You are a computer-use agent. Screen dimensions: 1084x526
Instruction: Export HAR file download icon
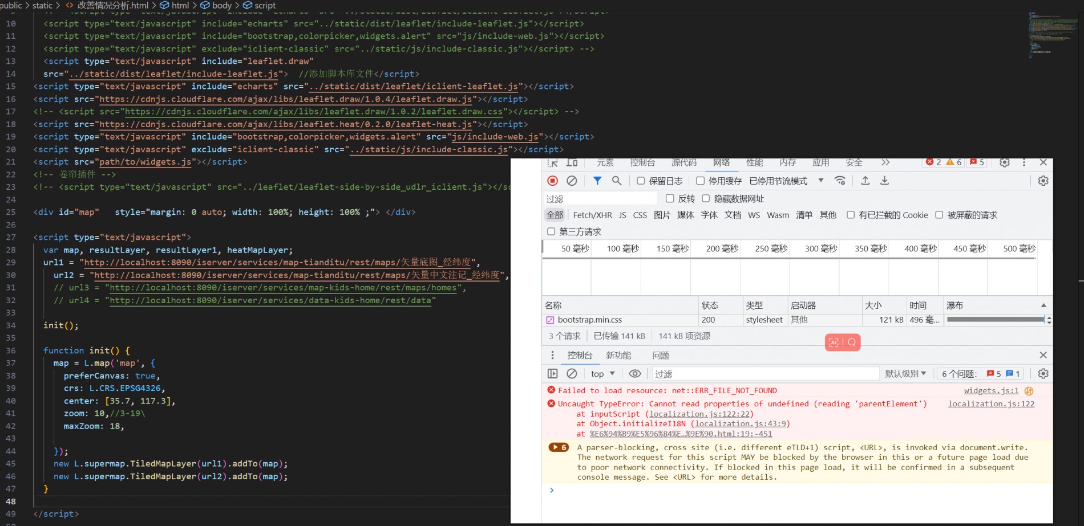click(x=884, y=181)
